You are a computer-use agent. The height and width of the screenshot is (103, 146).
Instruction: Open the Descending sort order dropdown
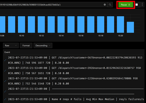43,45
